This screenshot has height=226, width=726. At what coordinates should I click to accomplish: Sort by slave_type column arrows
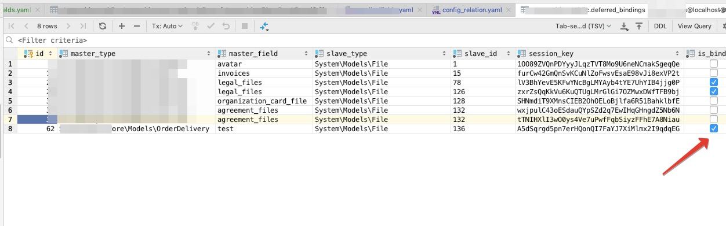pyautogui.click(x=444, y=53)
